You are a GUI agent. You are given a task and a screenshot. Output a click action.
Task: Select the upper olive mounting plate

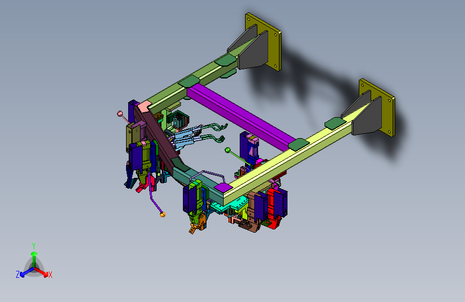[263, 41]
